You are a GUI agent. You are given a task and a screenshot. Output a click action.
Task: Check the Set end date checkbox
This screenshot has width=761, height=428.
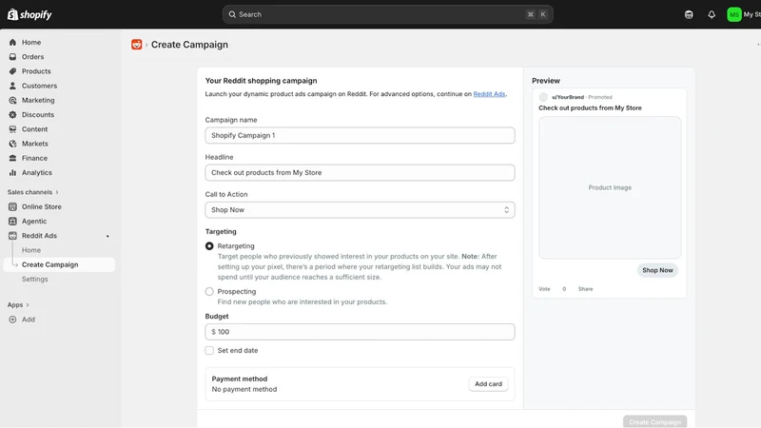pos(209,350)
